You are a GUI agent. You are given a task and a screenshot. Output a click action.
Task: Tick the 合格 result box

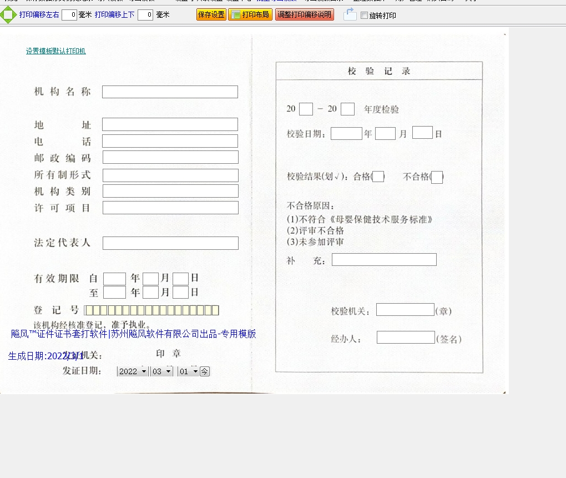tap(378, 177)
